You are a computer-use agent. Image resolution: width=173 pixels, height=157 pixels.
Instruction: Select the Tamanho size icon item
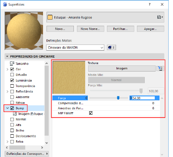point(12,64)
